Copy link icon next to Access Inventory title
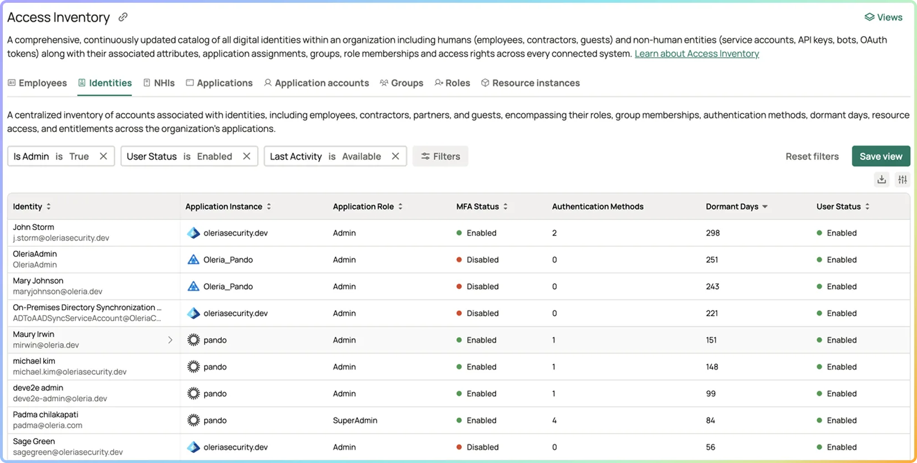 tap(123, 17)
